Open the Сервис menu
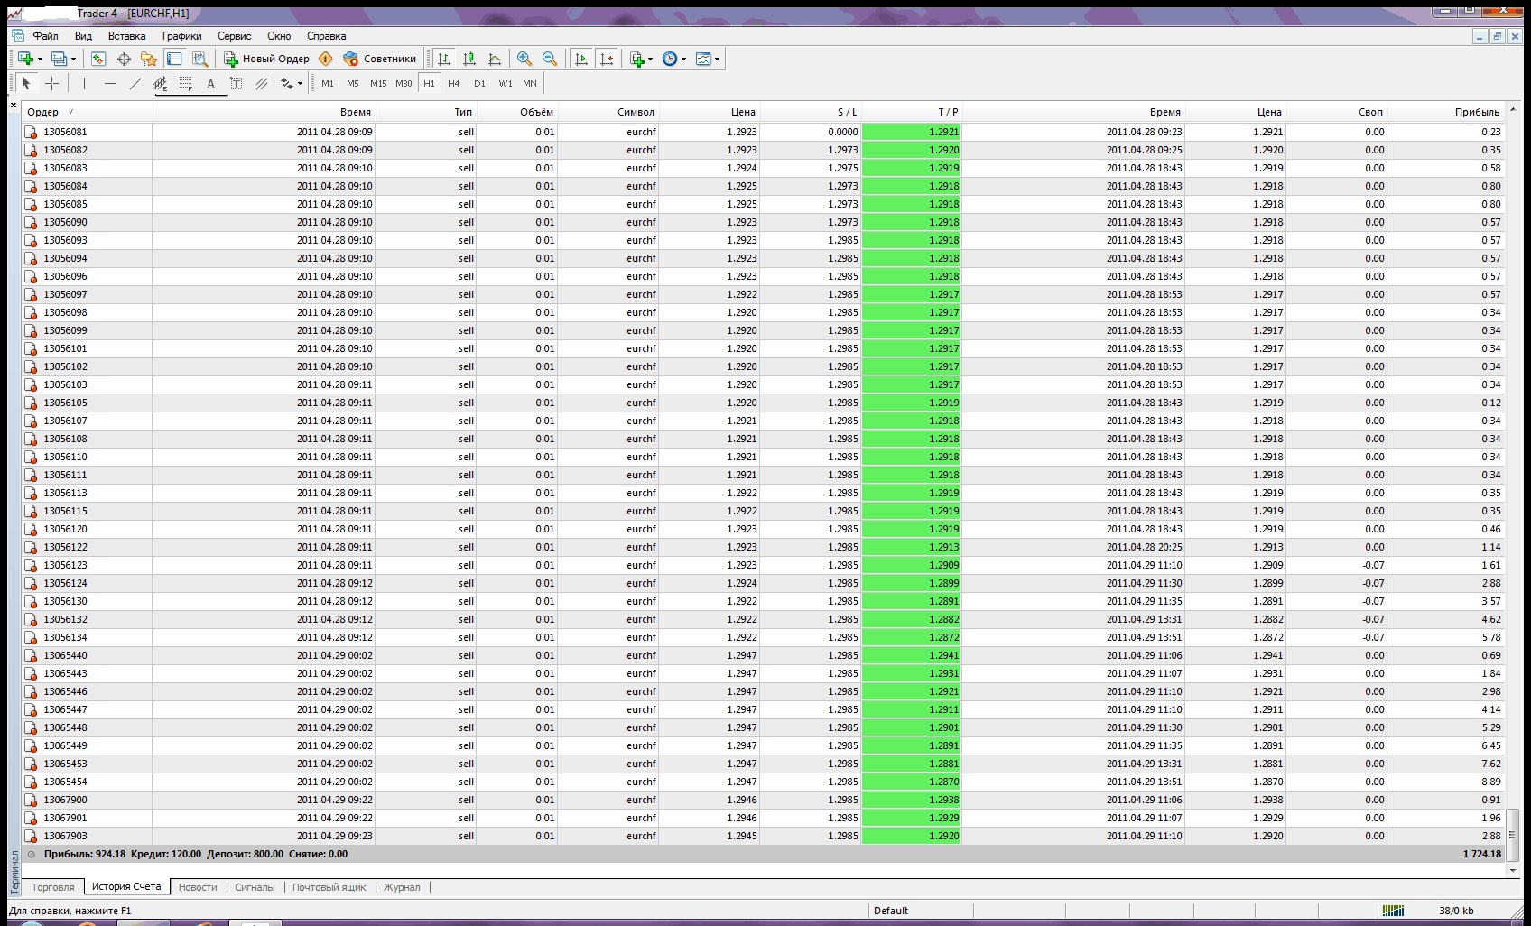The width and height of the screenshot is (1531, 926). pyautogui.click(x=235, y=36)
